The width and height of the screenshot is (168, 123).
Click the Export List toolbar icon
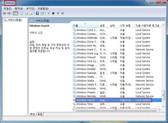(x=31, y=13)
